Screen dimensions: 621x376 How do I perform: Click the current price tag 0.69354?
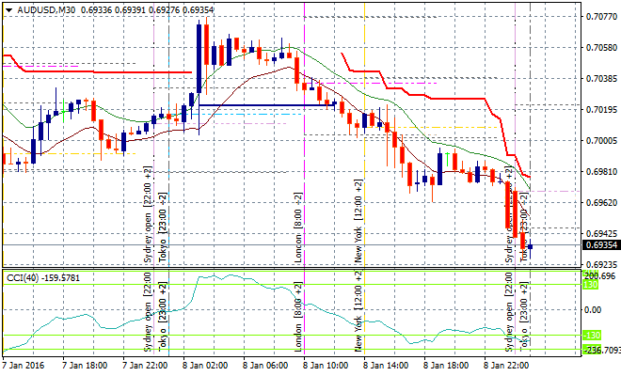click(591, 246)
